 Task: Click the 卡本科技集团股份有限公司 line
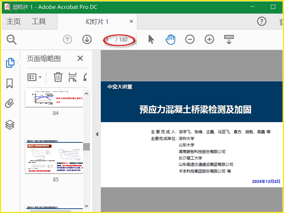click(205, 171)
